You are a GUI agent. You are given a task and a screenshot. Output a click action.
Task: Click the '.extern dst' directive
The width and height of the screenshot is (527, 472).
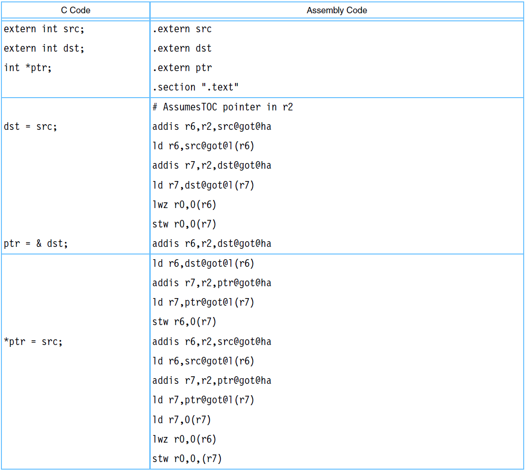tap(182, 48)
